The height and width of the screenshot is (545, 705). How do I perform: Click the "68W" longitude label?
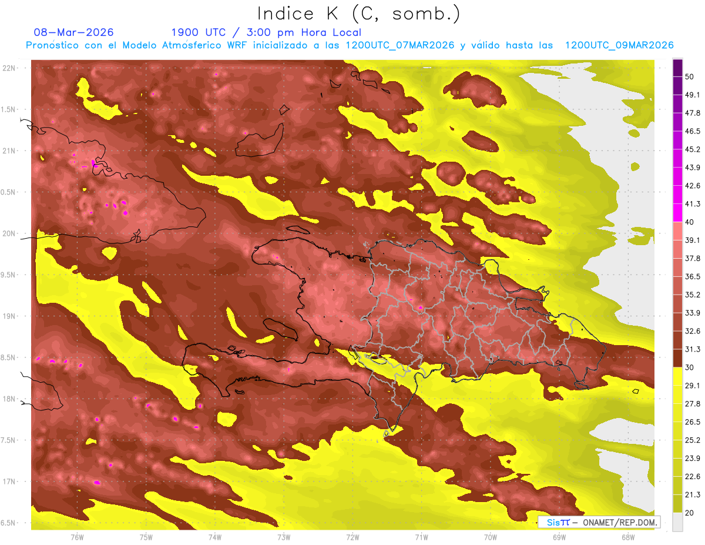tap(627, 537)
